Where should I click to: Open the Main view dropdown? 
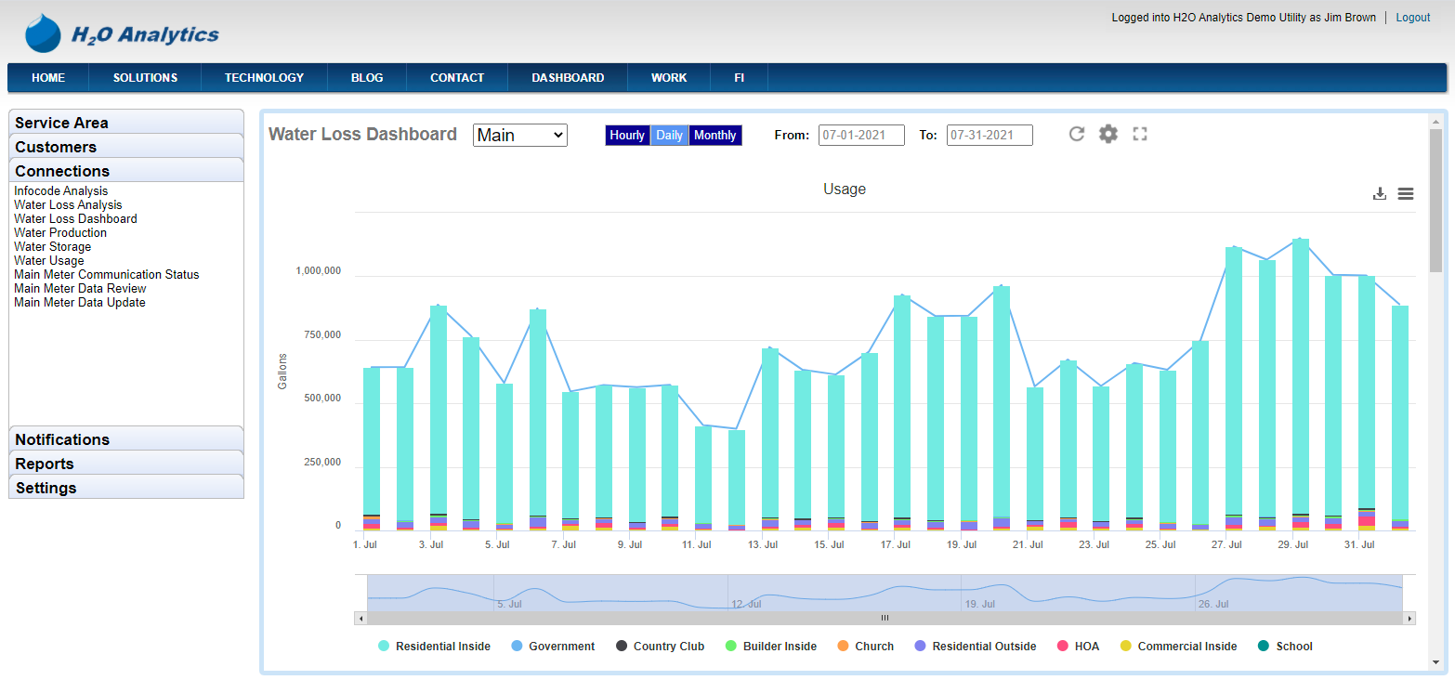[x=519, y=135]
